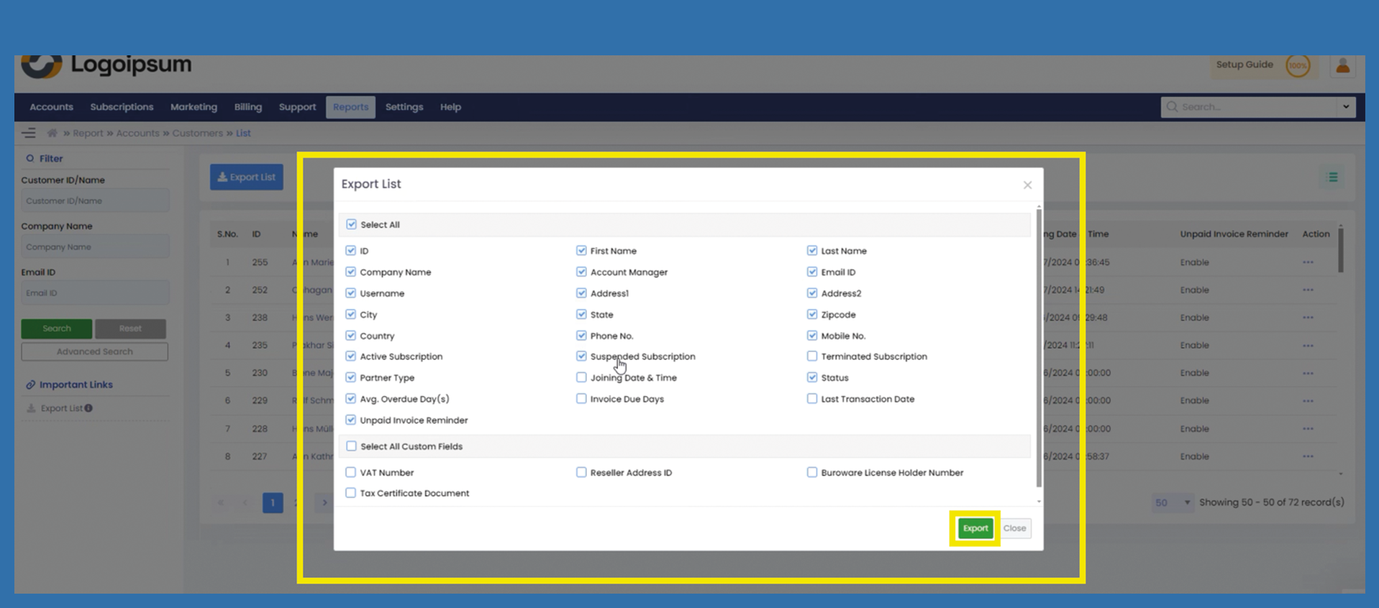Click the Setup Guide 100% progress circle

click(1298, 66)
